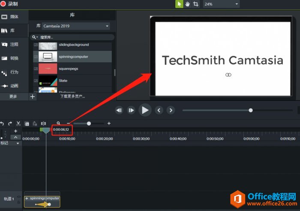Screen dimensions: 300x211
Task: Click the yellow animation arrow on the clip
Action: tap(43, 205)
